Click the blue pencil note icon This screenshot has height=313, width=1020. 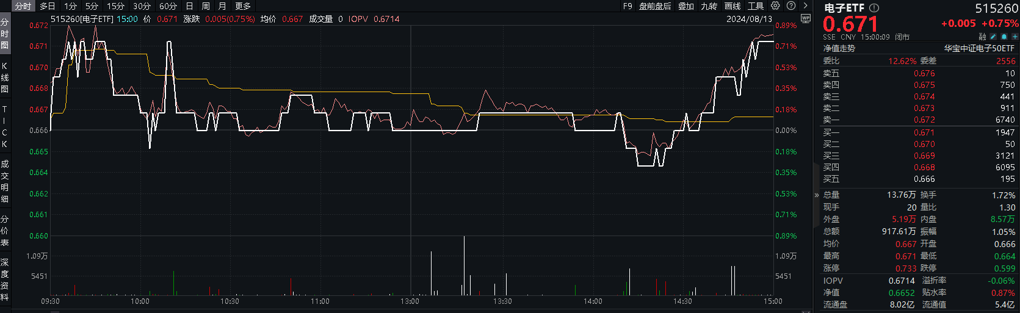(993, 37)
